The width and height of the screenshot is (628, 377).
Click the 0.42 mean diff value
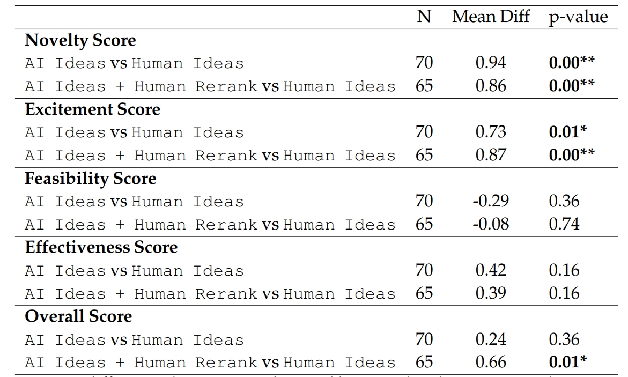point(490,270)
